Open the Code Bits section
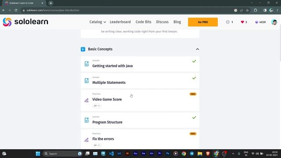Screen dimensions: 281x158 tap(144, 22)
